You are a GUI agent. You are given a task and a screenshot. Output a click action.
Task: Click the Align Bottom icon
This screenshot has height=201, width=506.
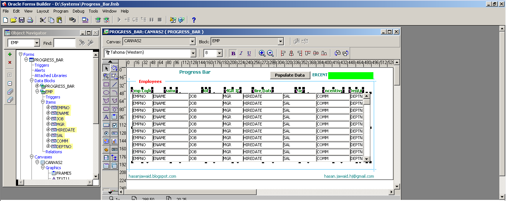click(x=324, y=53)
